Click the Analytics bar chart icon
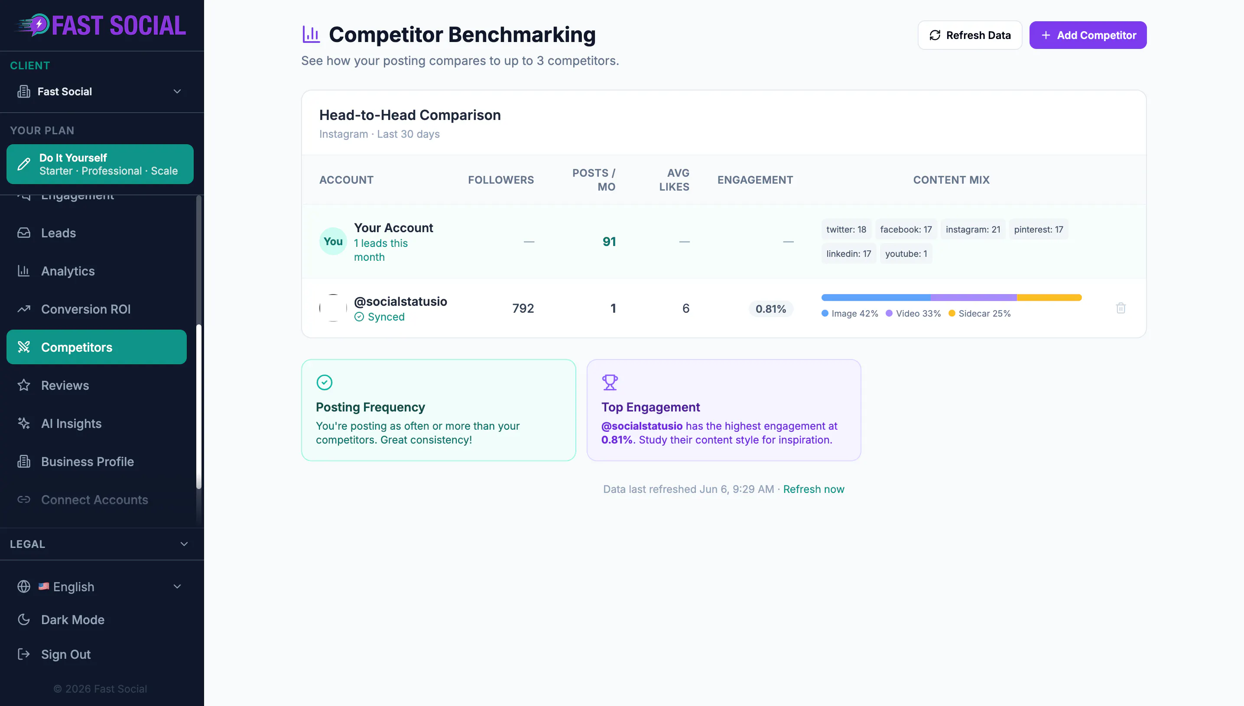 pos(24,271)
